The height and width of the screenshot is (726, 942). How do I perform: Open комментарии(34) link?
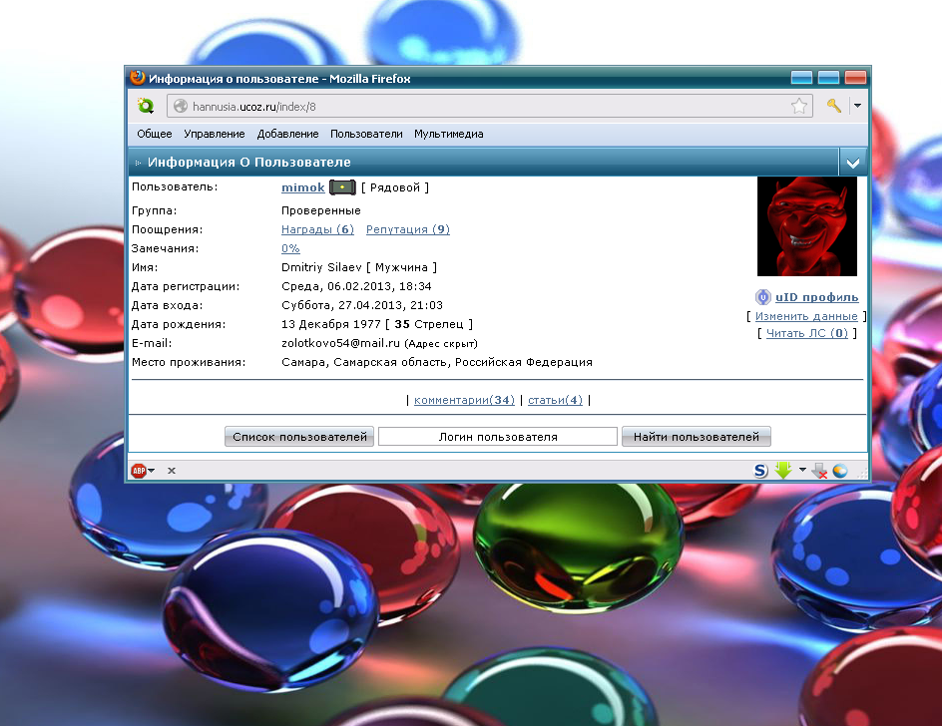[x=464, y=400]
